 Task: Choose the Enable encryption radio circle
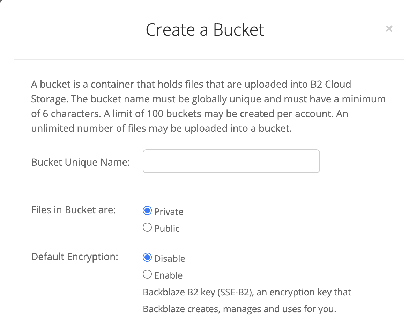[147, 275]
